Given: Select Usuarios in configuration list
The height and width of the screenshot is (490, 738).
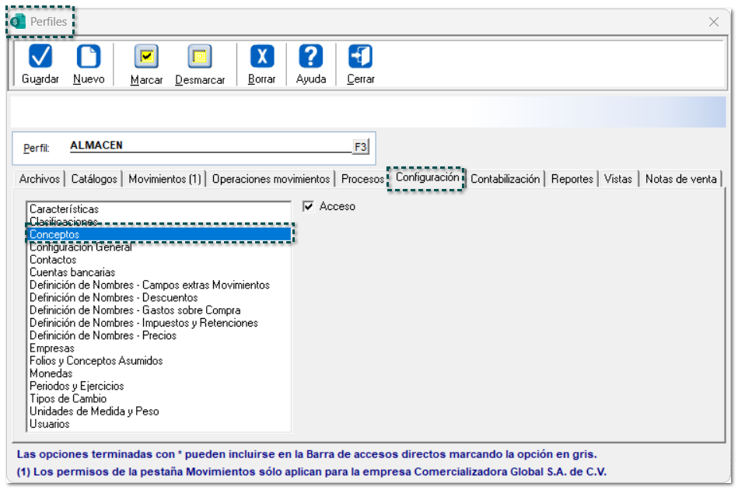Looking at the screenshot, I should pyautogui.click(x=50, y=424).
